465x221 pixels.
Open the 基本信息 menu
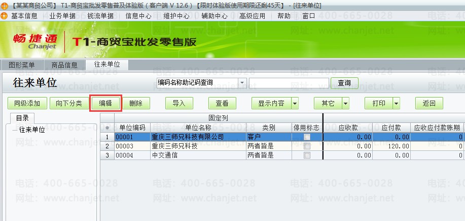[x=24, y=16]
